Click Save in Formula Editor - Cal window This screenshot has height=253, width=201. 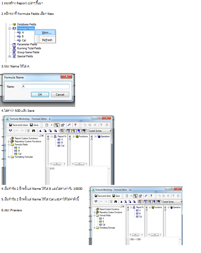pos(116,196)
